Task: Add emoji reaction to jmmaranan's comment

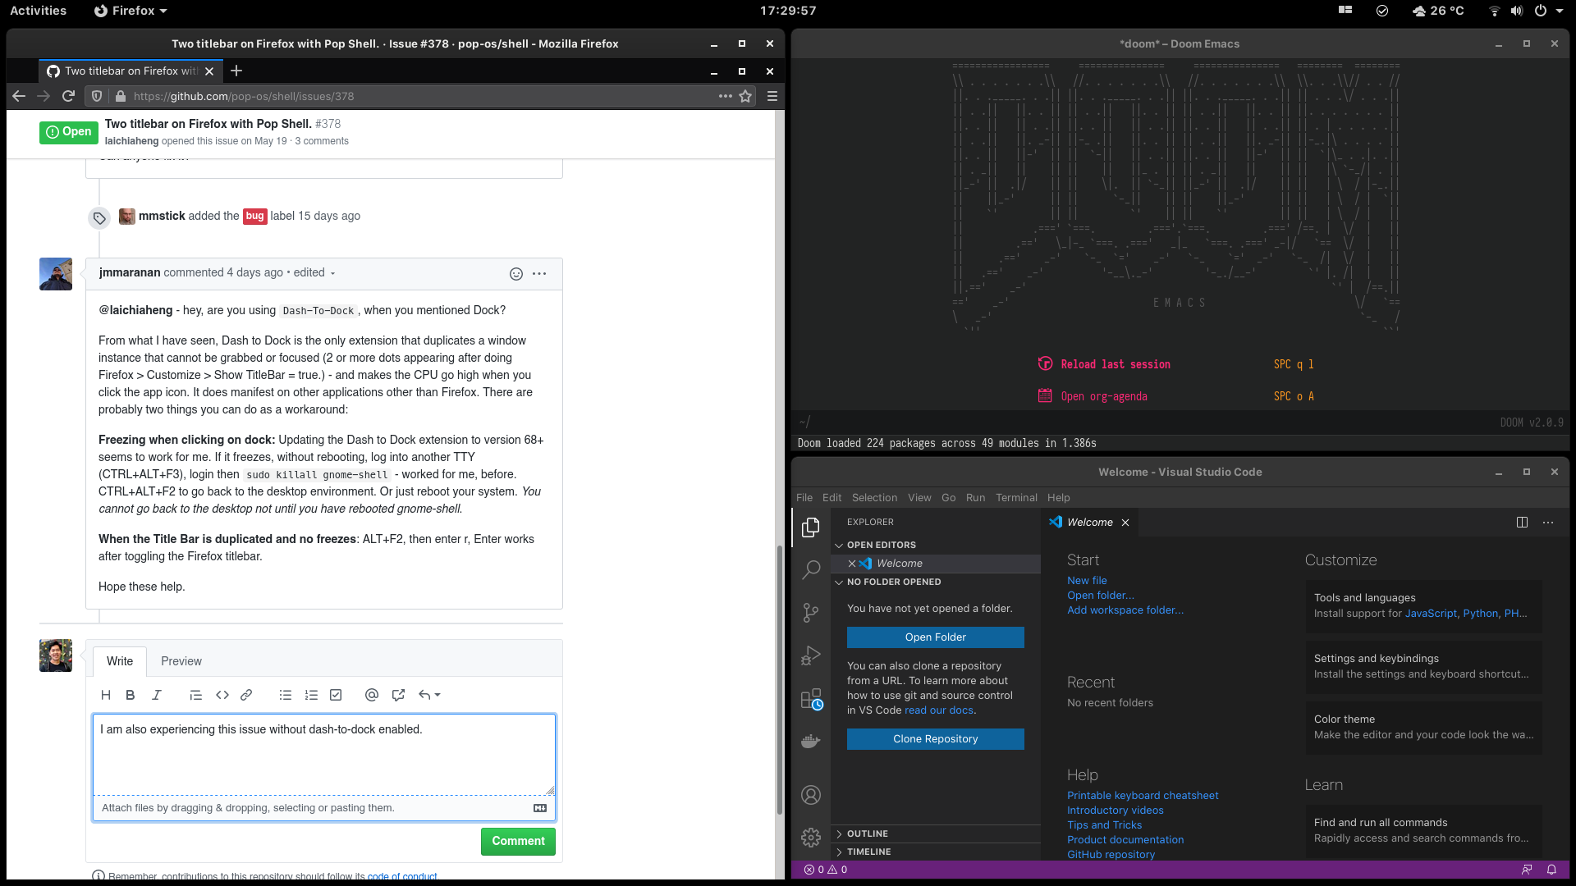Action: (x=516, y=274)
